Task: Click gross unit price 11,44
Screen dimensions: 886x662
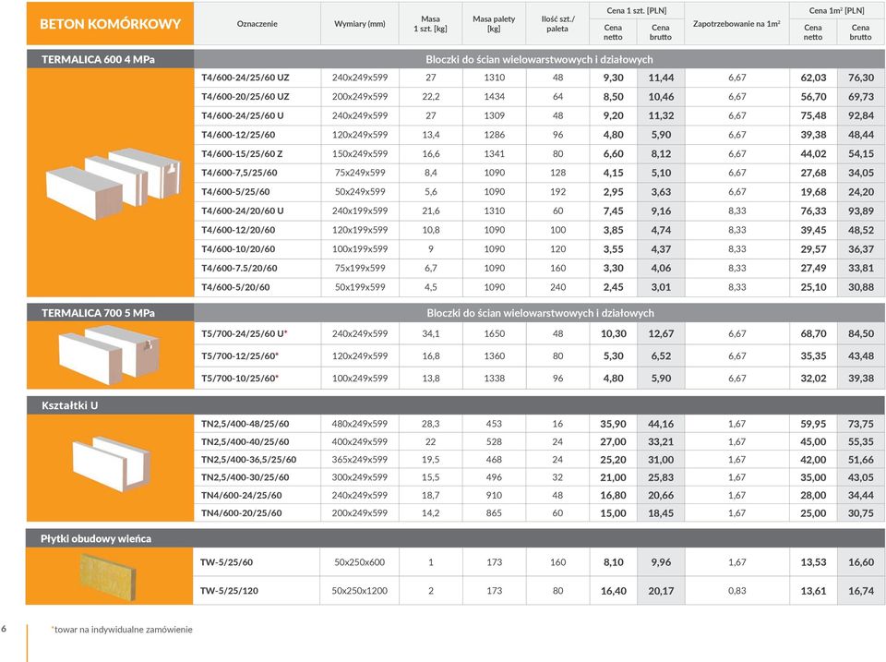Action: (x=661, y=78)
